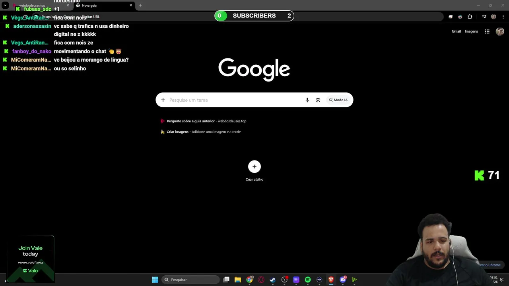
Task: Expand the tab search dropdown arrow
Action: (5, 6)
